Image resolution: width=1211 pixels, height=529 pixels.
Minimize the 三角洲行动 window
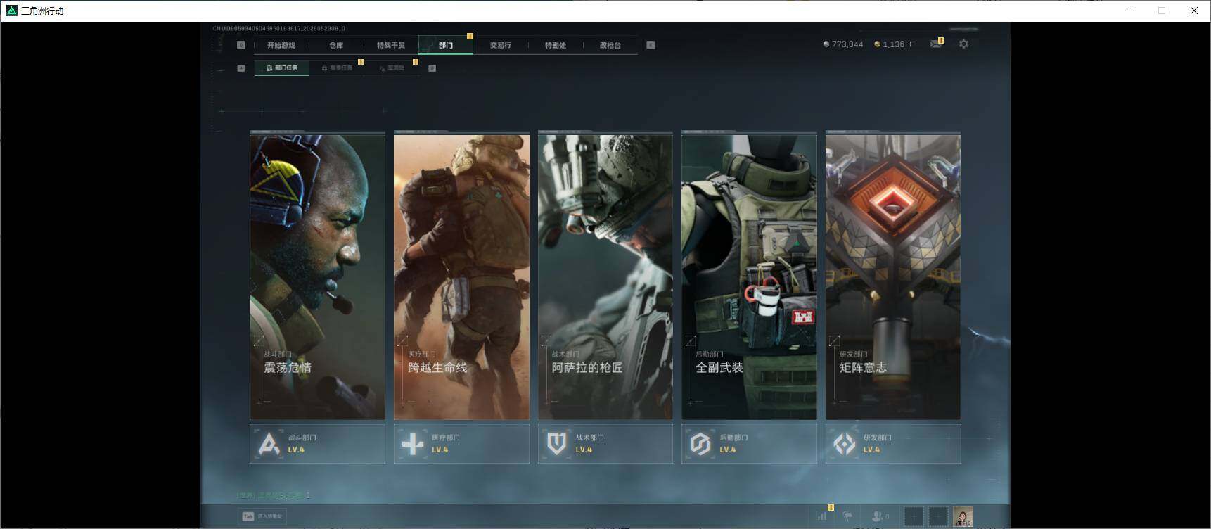[1130, 11]
